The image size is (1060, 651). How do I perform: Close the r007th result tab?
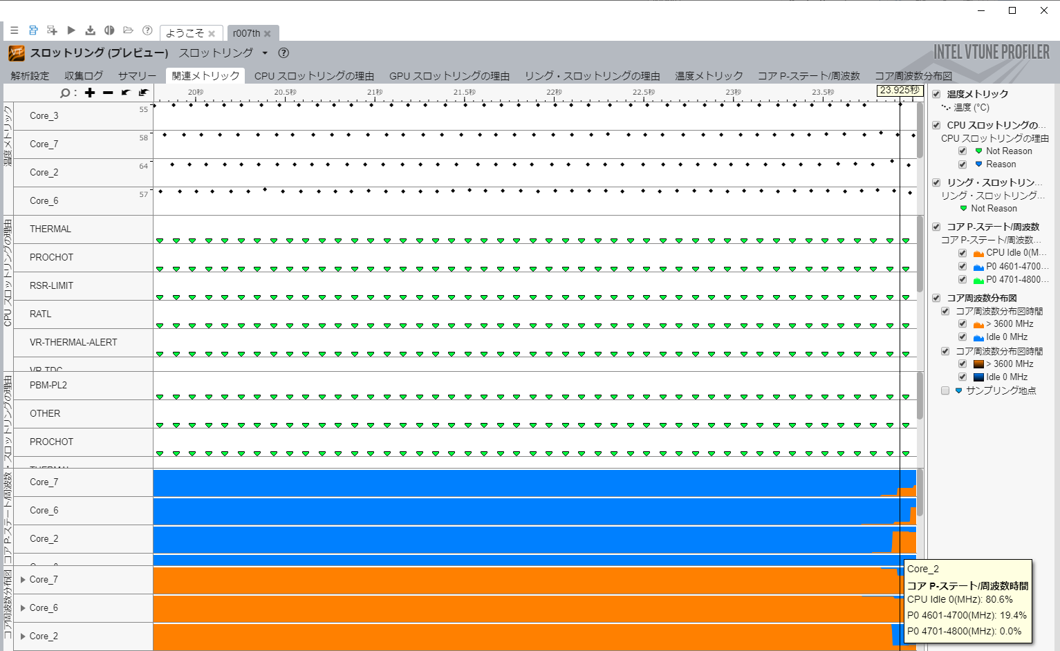pos(268,34)
